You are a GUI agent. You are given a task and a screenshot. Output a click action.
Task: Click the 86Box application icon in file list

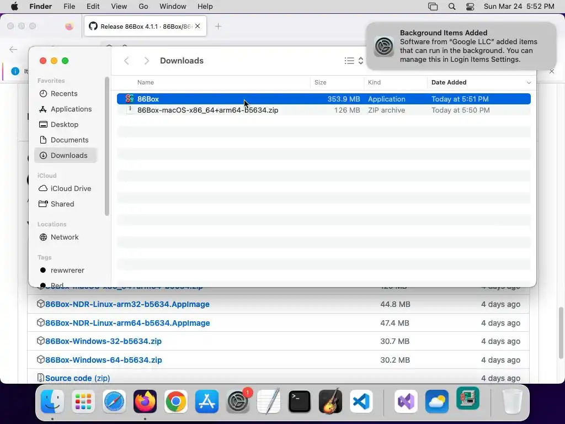[129, 99]
